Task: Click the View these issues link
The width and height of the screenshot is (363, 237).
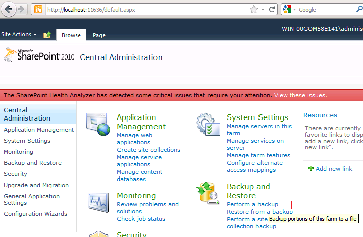Action: tap(300, 95)
